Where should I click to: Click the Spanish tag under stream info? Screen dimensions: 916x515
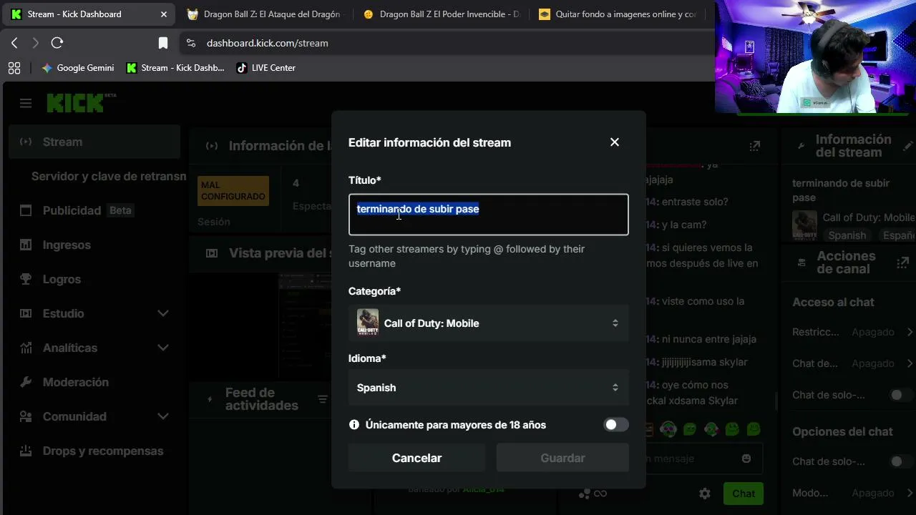coord(847,235)
